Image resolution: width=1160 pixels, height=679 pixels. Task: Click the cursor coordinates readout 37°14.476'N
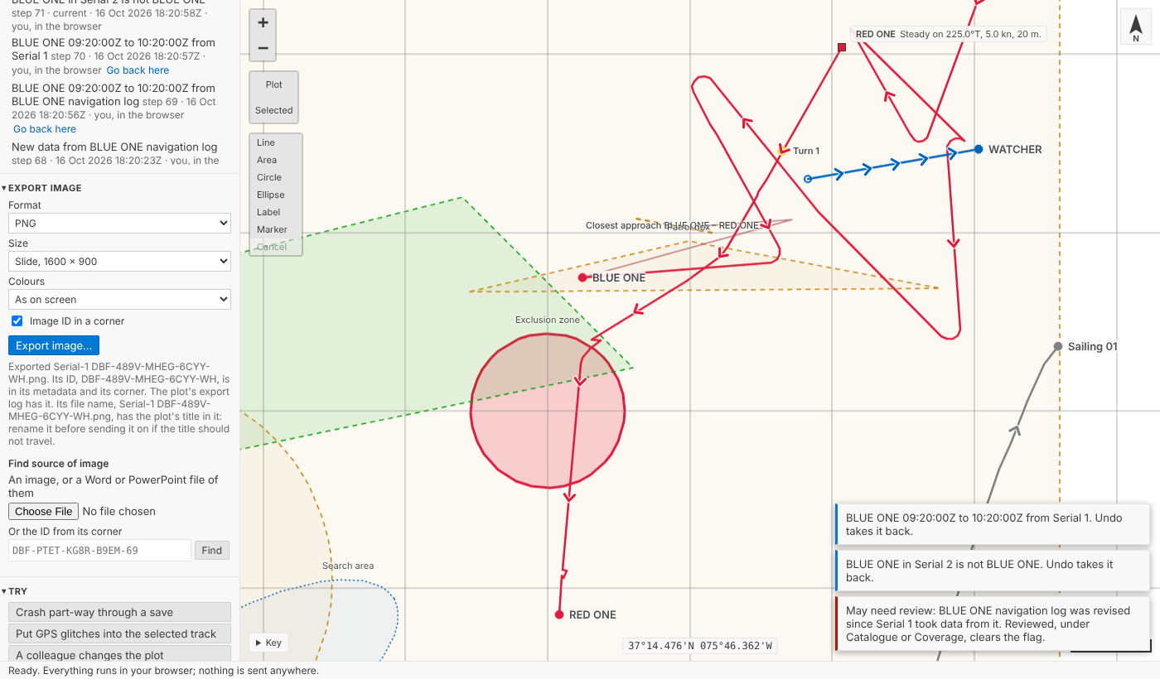[700, 646]
